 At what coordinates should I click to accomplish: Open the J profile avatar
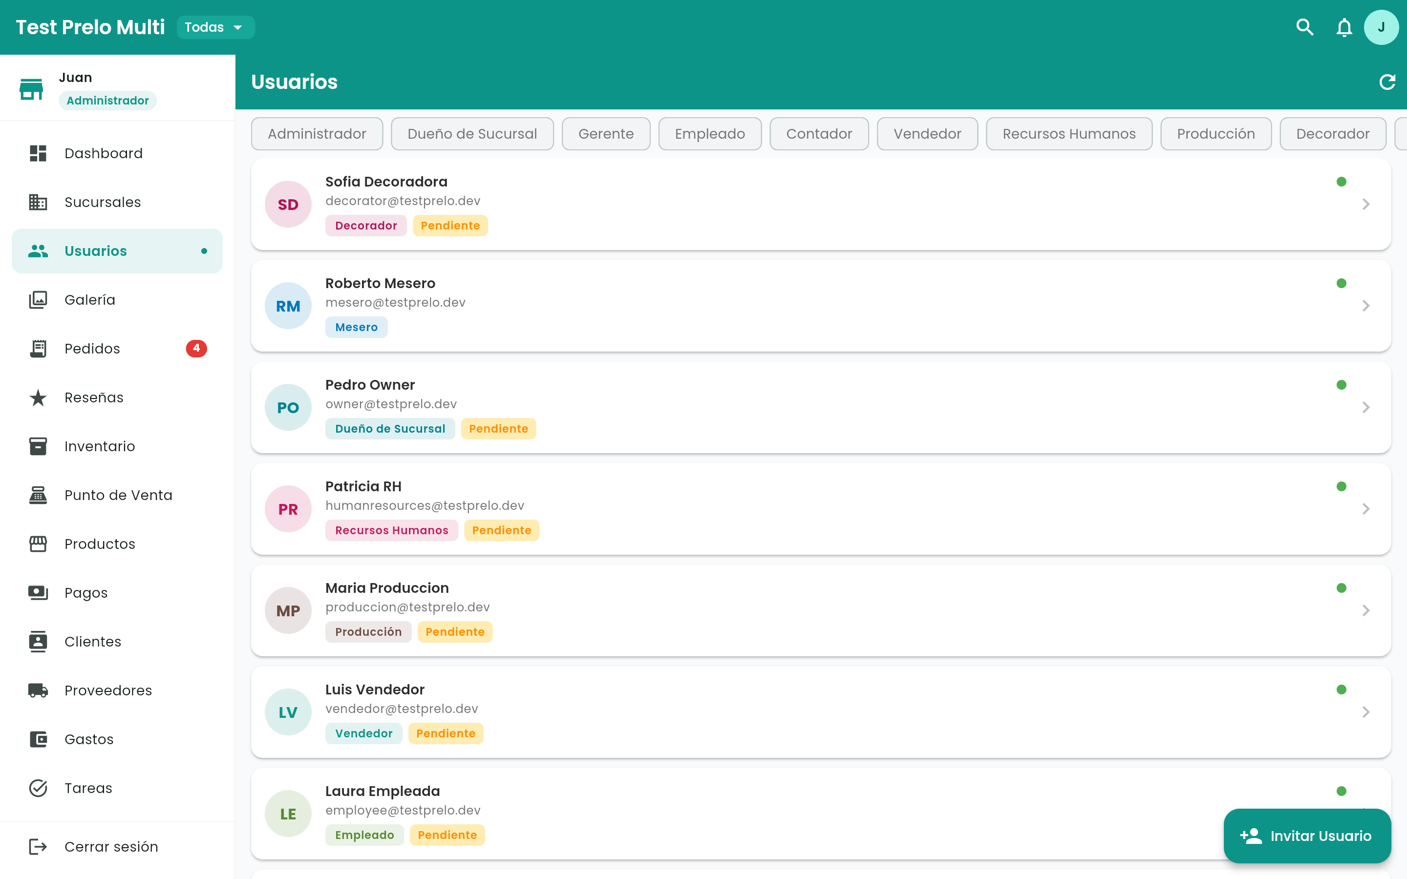(1381, 27)
